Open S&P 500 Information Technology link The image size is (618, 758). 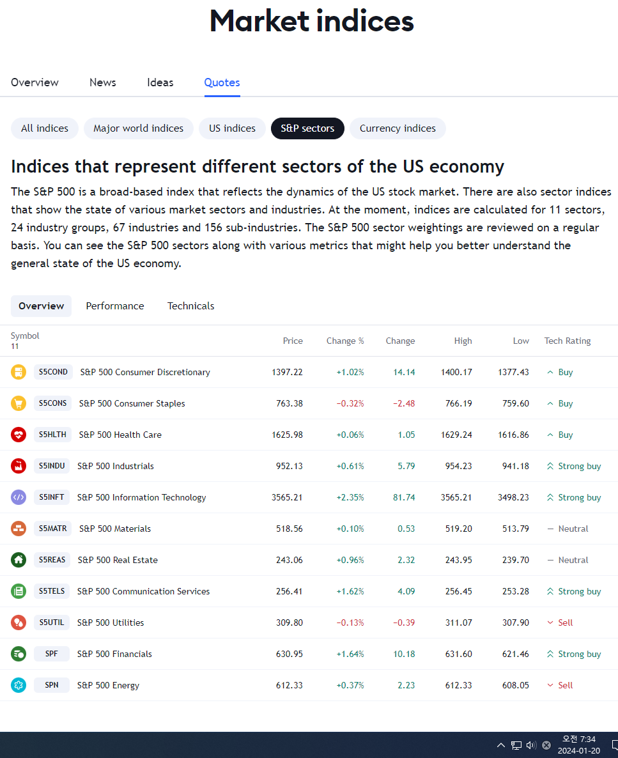click(x=142, y=497)
